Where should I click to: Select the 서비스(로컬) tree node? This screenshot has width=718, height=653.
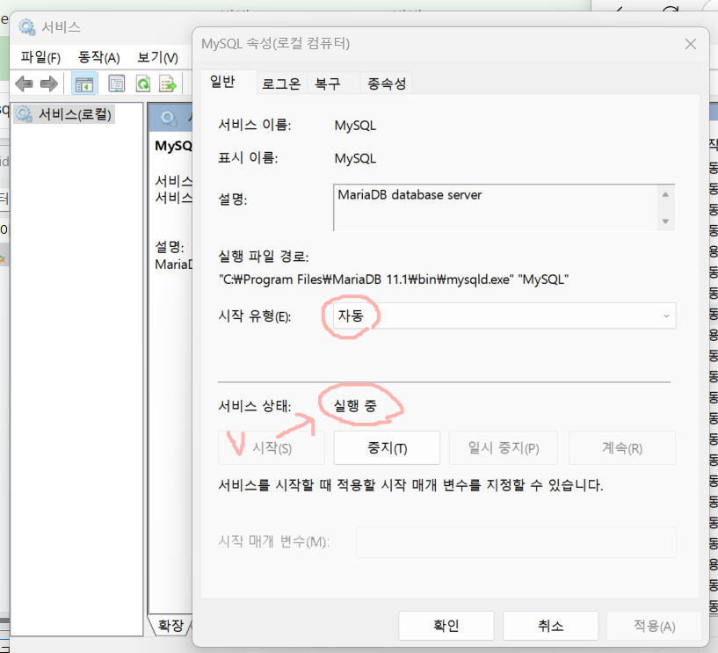[x=63, y=114]
